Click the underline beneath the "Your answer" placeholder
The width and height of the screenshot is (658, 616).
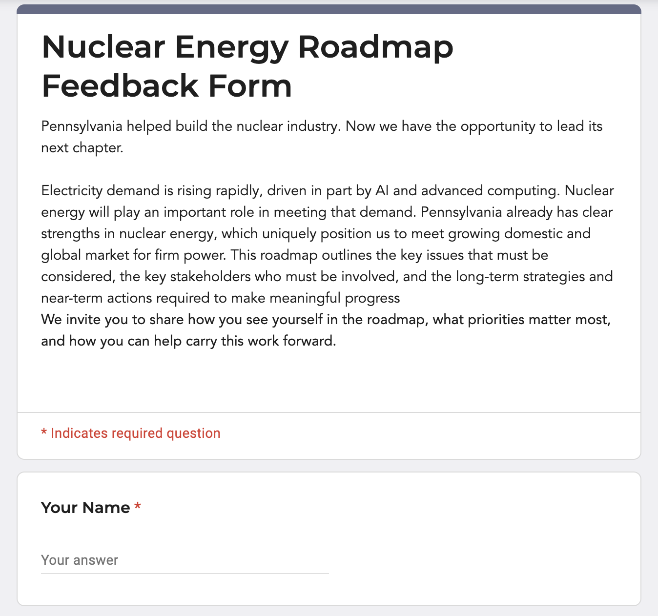pos(185,573)
